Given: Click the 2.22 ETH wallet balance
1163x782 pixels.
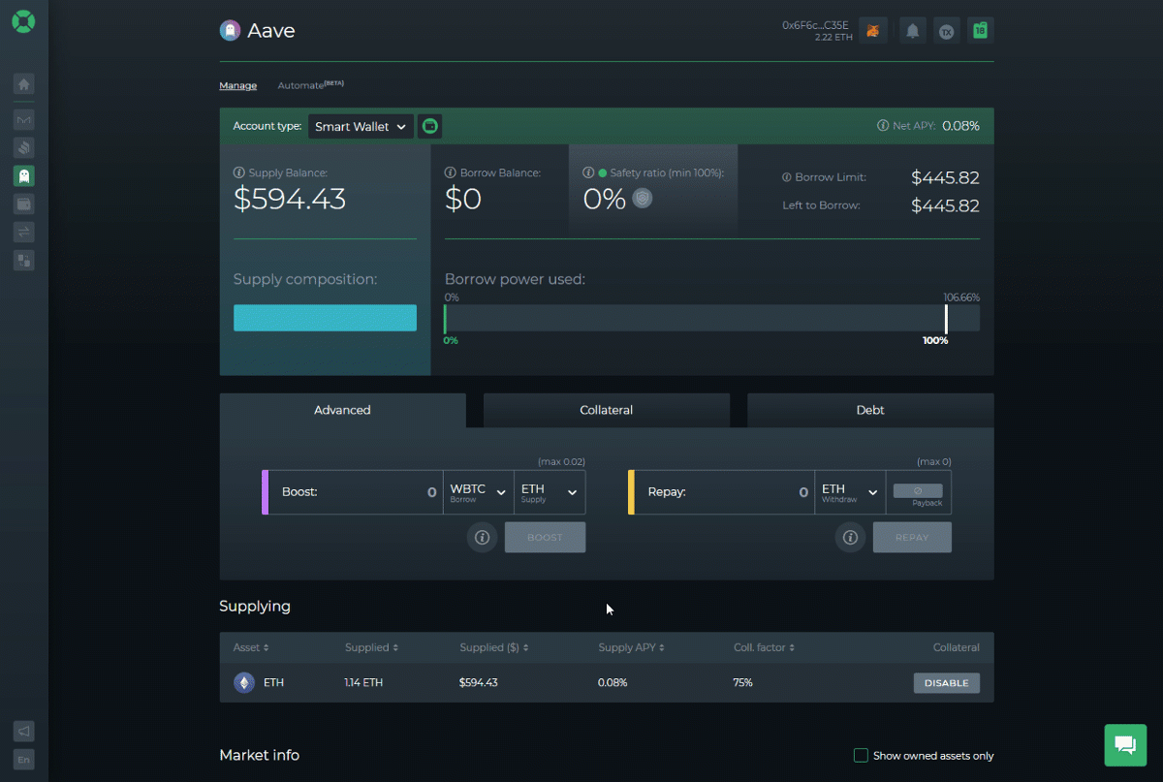Looking at the screenshot, I should (x=832, y=37).
